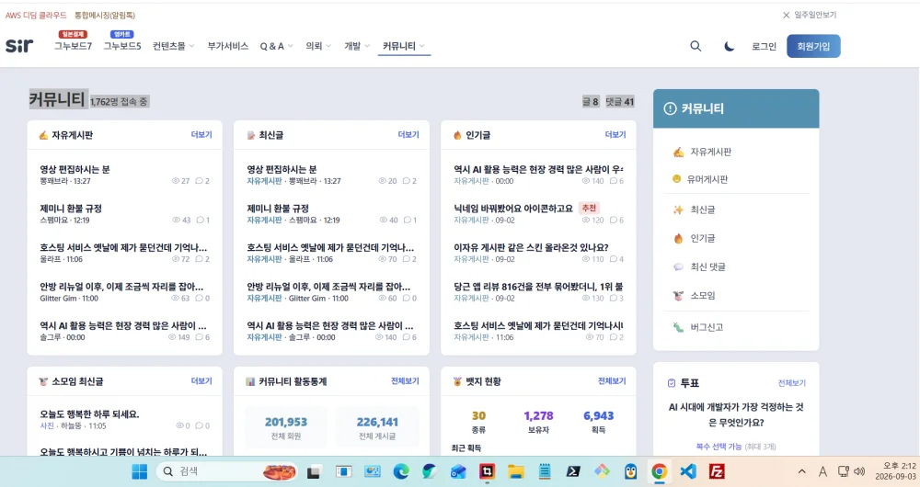The width and height of the screenshot is (920, 487).
Task: Open the 부가서비스 menu item
Action: [x=227, y=46]
